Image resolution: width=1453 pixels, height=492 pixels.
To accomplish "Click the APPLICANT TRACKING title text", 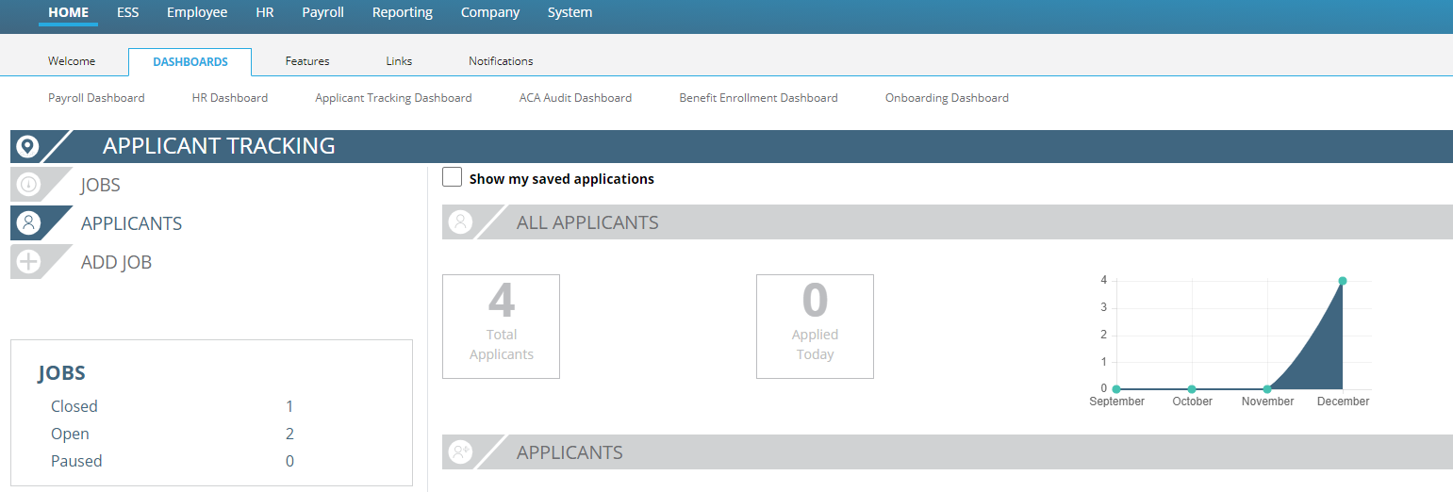I will [219, 146].
